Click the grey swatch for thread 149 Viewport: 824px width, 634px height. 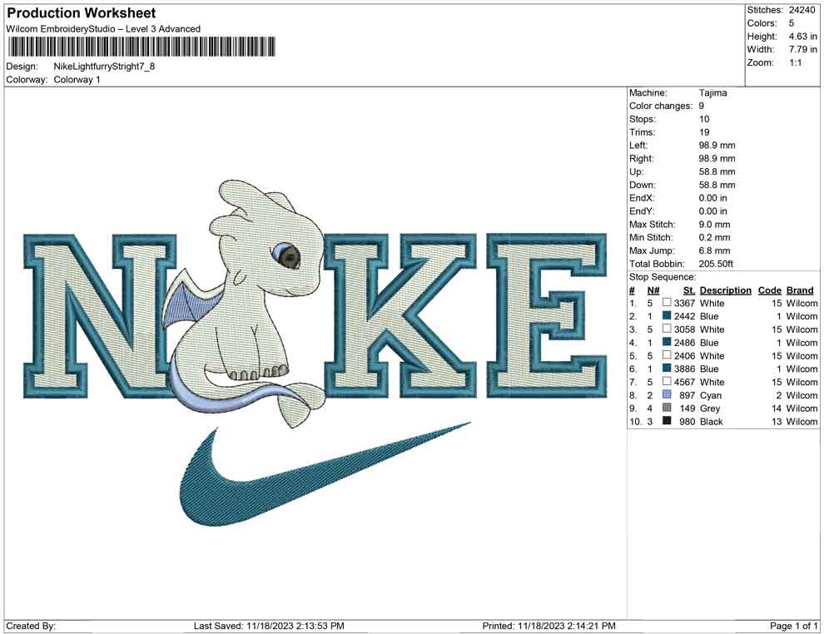pyautogui.click(x=667, y=408)
